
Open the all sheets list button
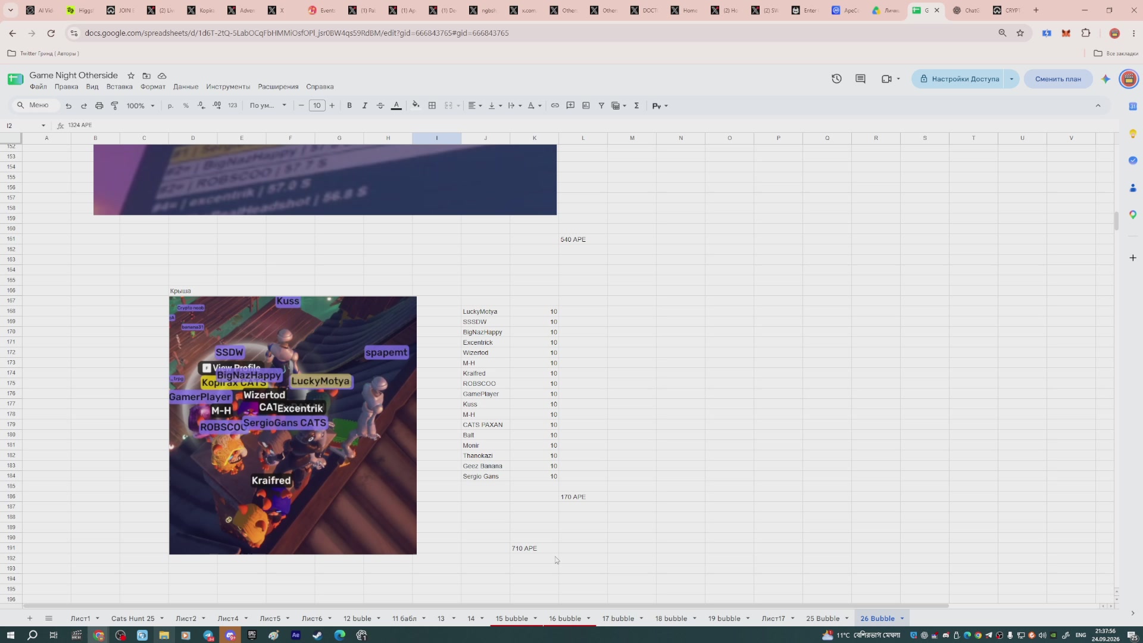(49, 619)
